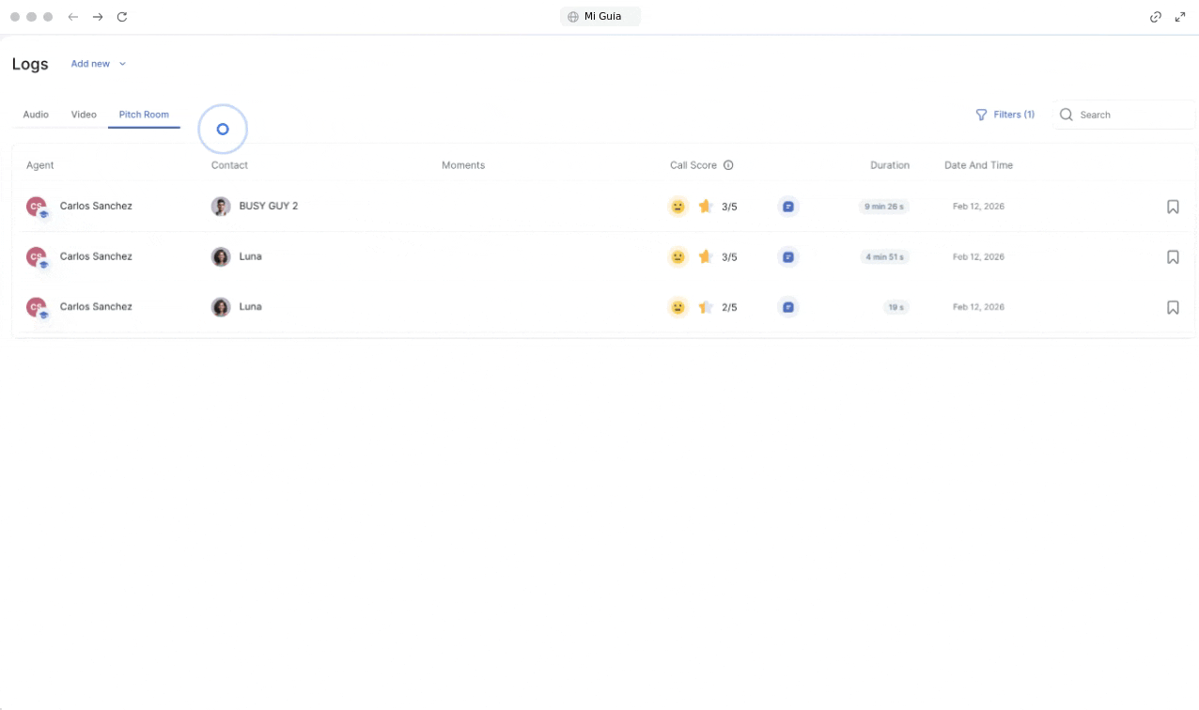Bookmark the 19 s Luna call

(1173, 307)
